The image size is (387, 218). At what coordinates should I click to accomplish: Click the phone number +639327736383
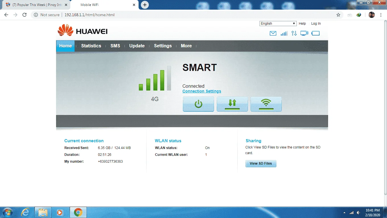click(110, 162)
